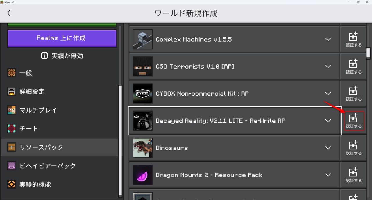Click the Complex Machines v1.5.5 title

click(x=194, y=39)
